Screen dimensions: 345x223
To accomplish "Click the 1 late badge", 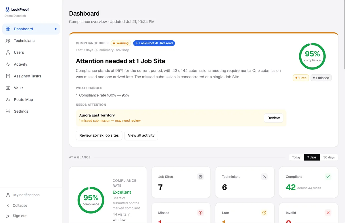I will [301, 78].
